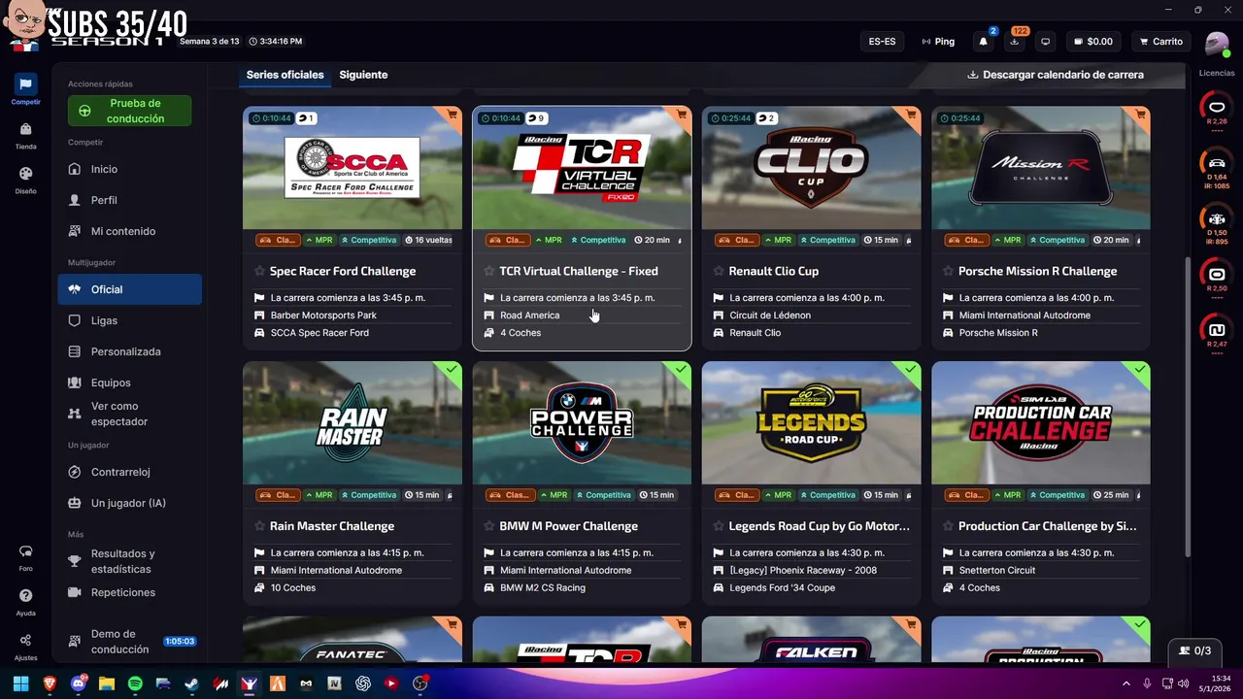Open the $0.00 balance button

point(1093,42)
